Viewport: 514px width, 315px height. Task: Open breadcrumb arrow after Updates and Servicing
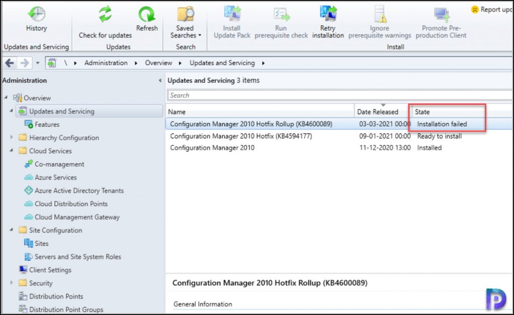[263, 63]
